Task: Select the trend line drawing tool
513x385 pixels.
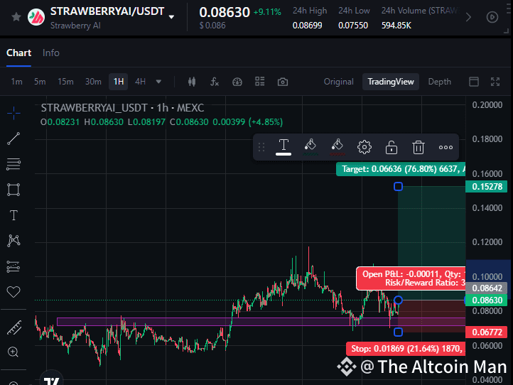Action: click(x=13, y=139)
